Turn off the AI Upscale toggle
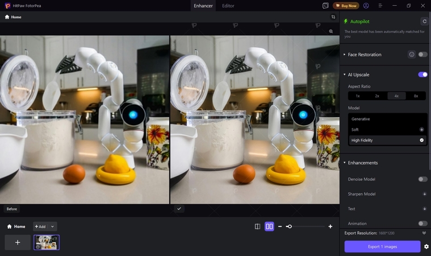The image size is (431, 256). [422, 75]
